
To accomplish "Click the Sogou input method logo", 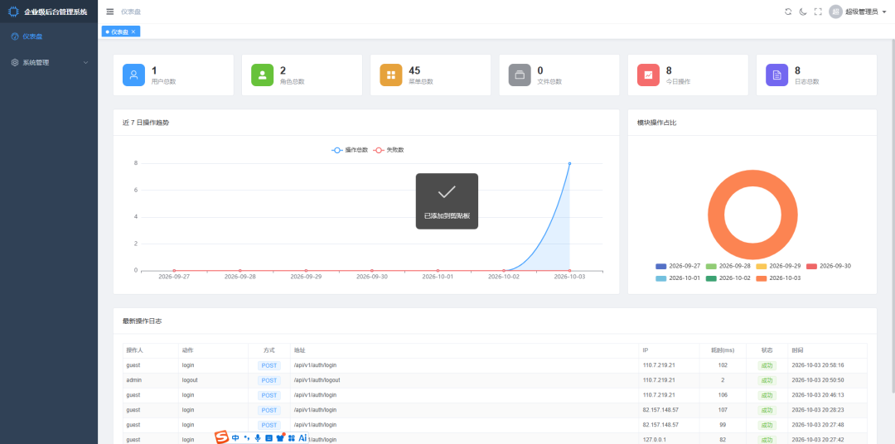I will 221,437.
